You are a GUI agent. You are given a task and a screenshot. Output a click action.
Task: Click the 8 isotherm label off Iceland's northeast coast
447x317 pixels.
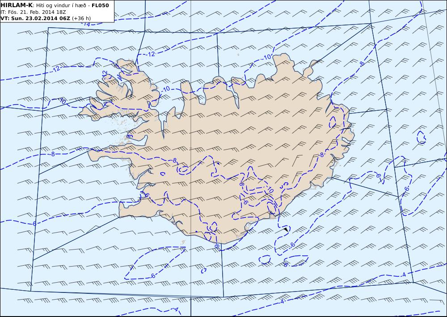click(x=362, y=64)
